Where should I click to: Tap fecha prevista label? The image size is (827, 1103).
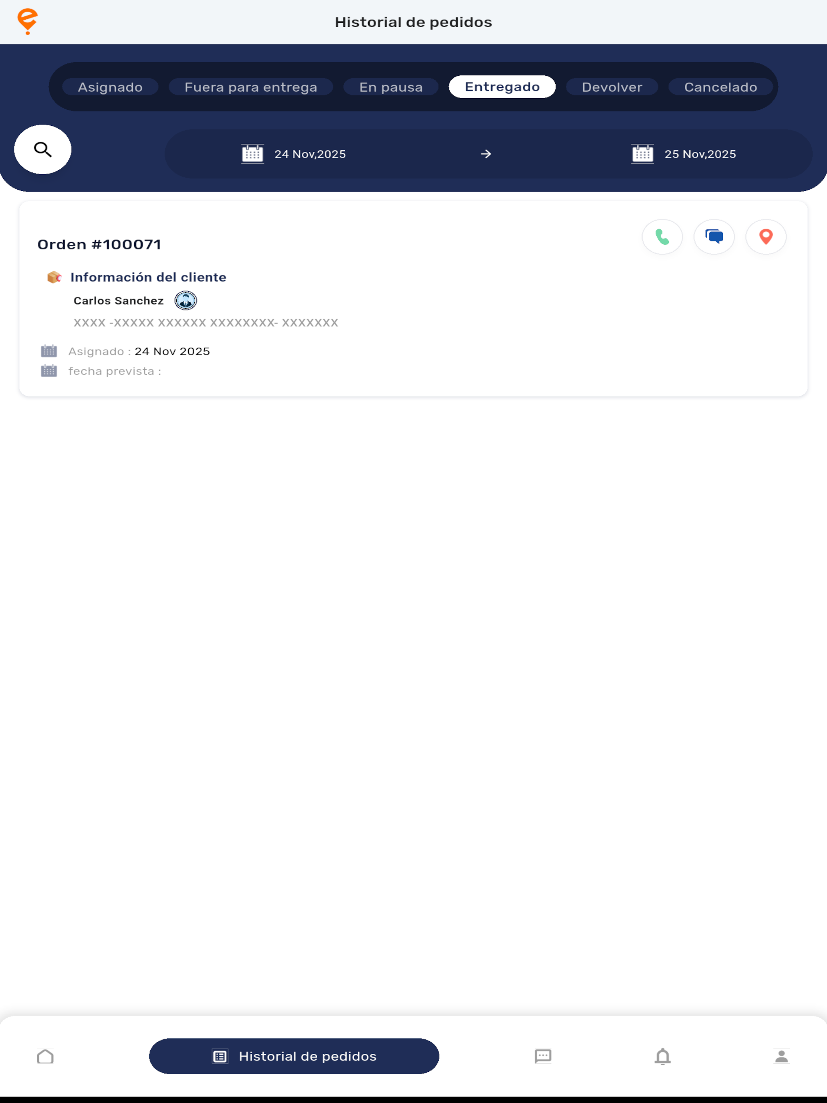coord(115,371)
